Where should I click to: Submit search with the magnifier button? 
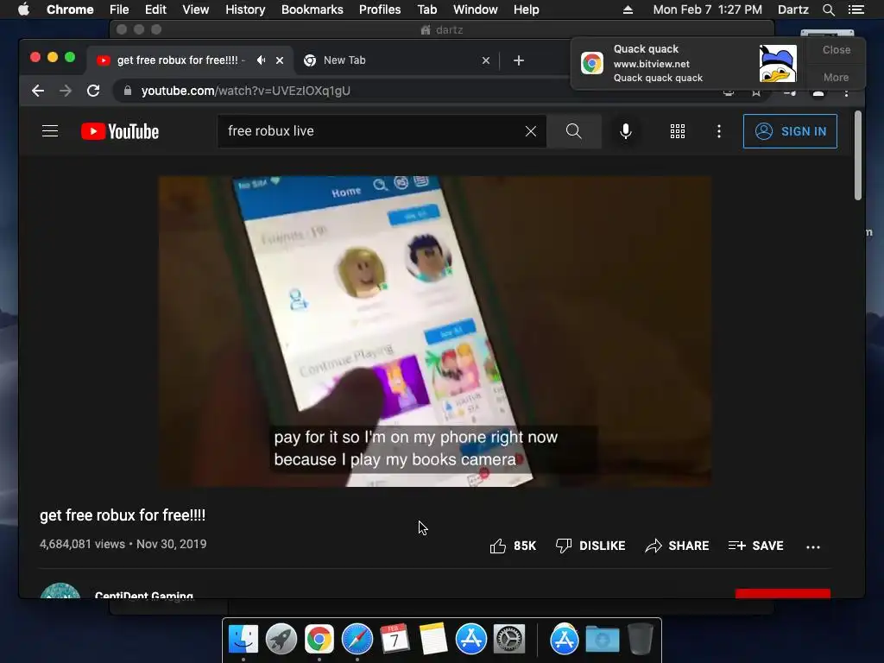[573, 131]
